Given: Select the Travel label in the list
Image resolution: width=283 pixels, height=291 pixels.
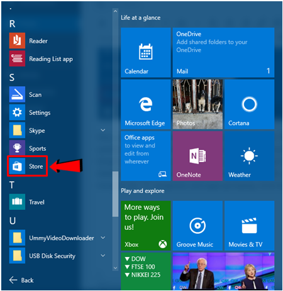Looking at the screenshot, I should point(36,202).
